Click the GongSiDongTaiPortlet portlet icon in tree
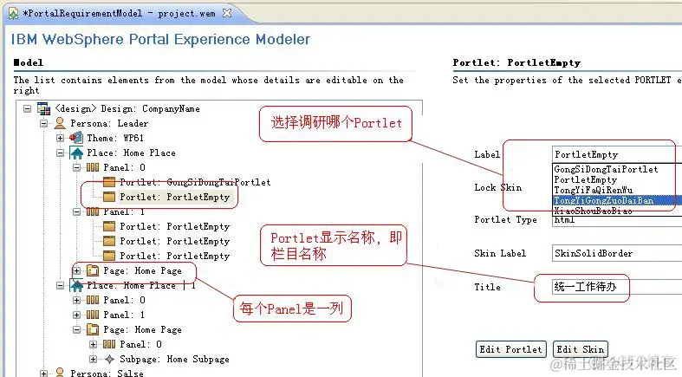Image resolution: width=682 pixels, height=377 pixels. [109, 183]
